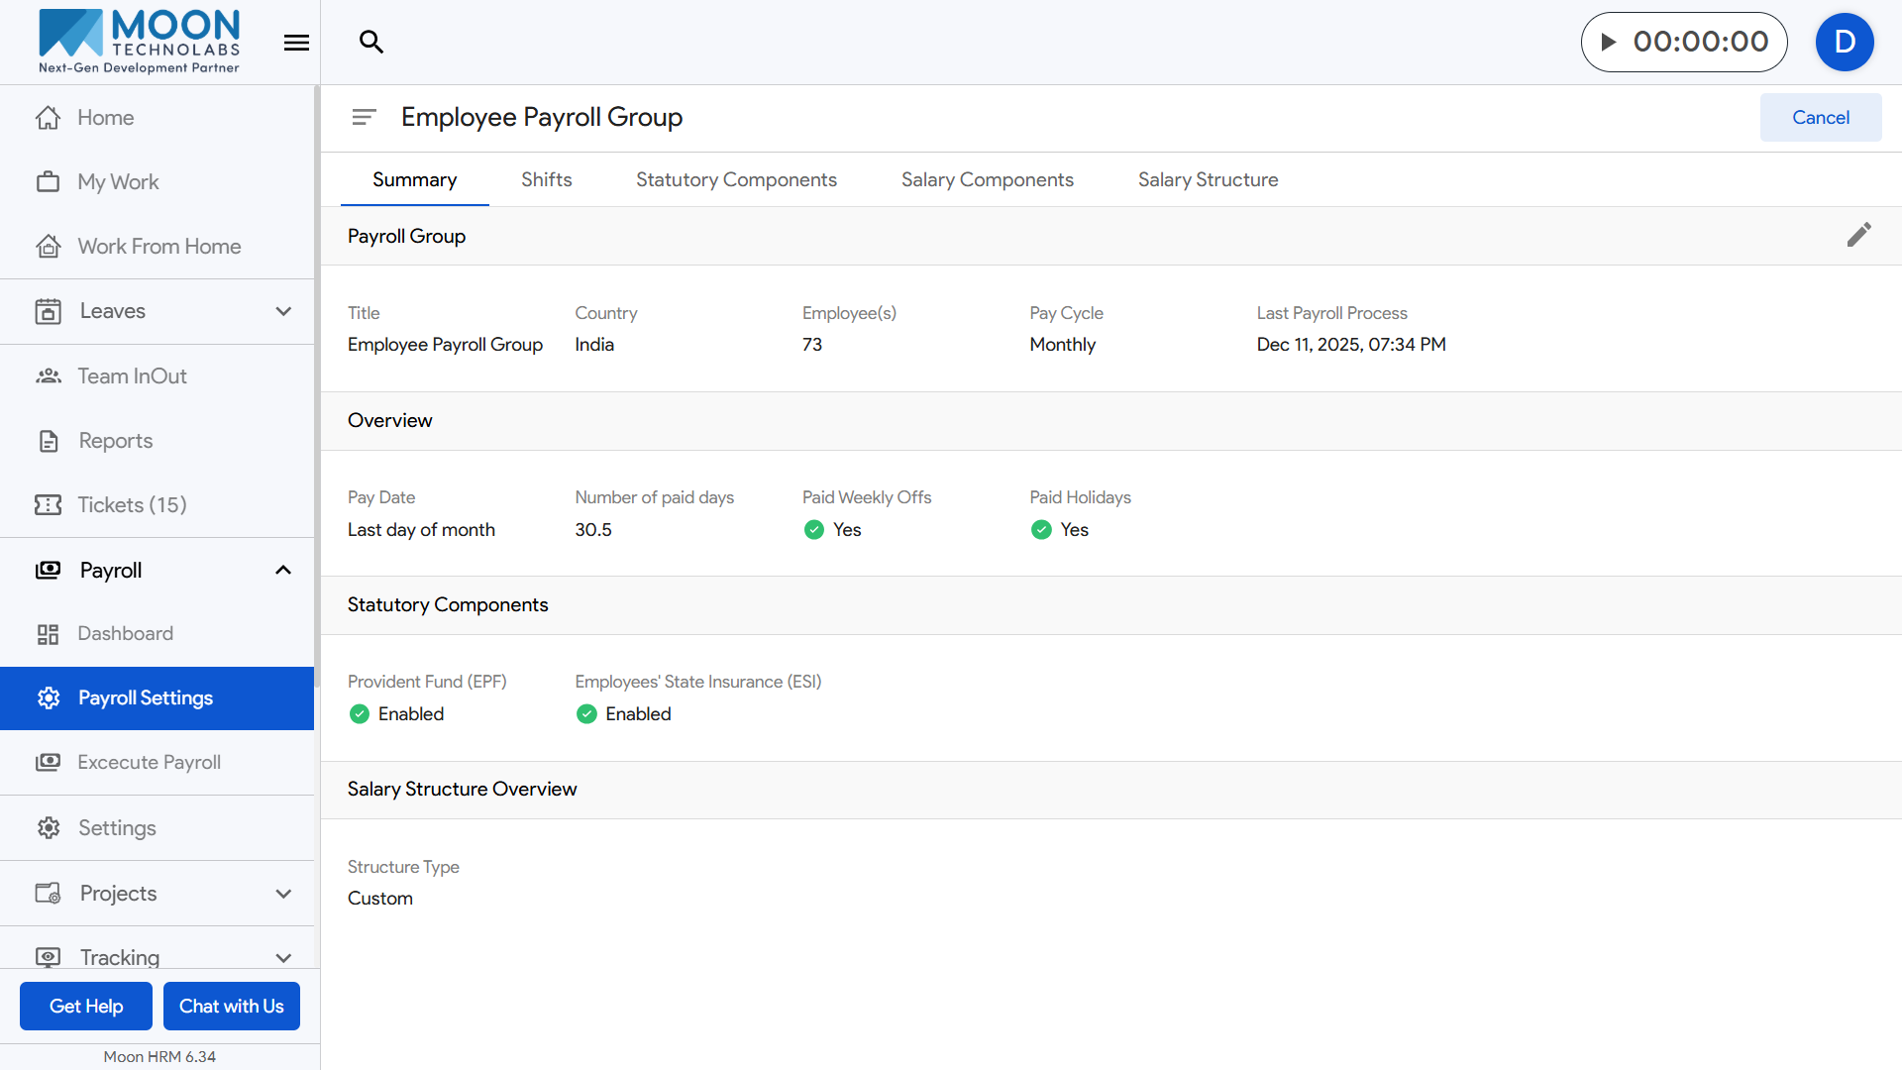The width and height of the screenshot is (1902, 1070).
Task: Click the Cancel button
Action: coord(1820,118)
